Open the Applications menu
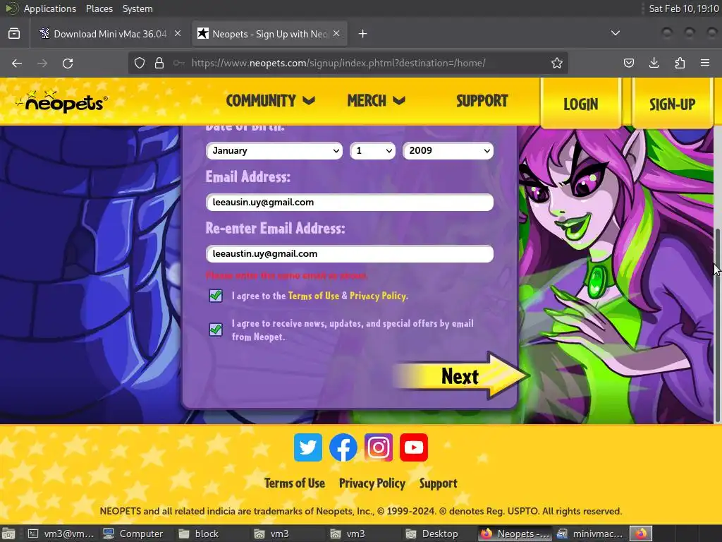 point(50,8)
